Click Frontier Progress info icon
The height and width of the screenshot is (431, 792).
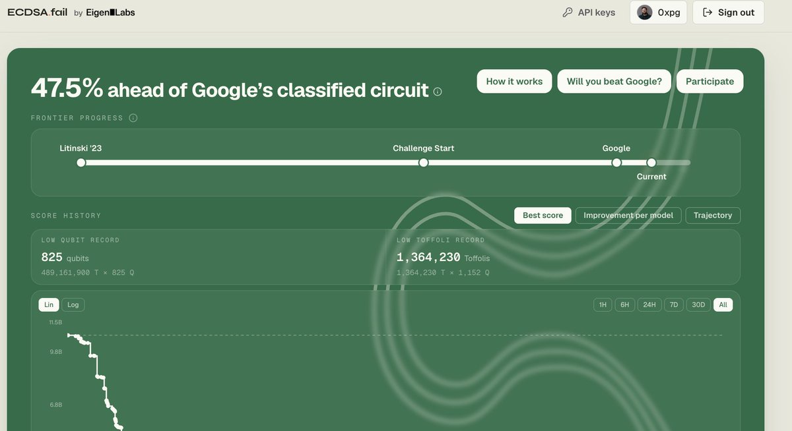click(x=133, y=118)
